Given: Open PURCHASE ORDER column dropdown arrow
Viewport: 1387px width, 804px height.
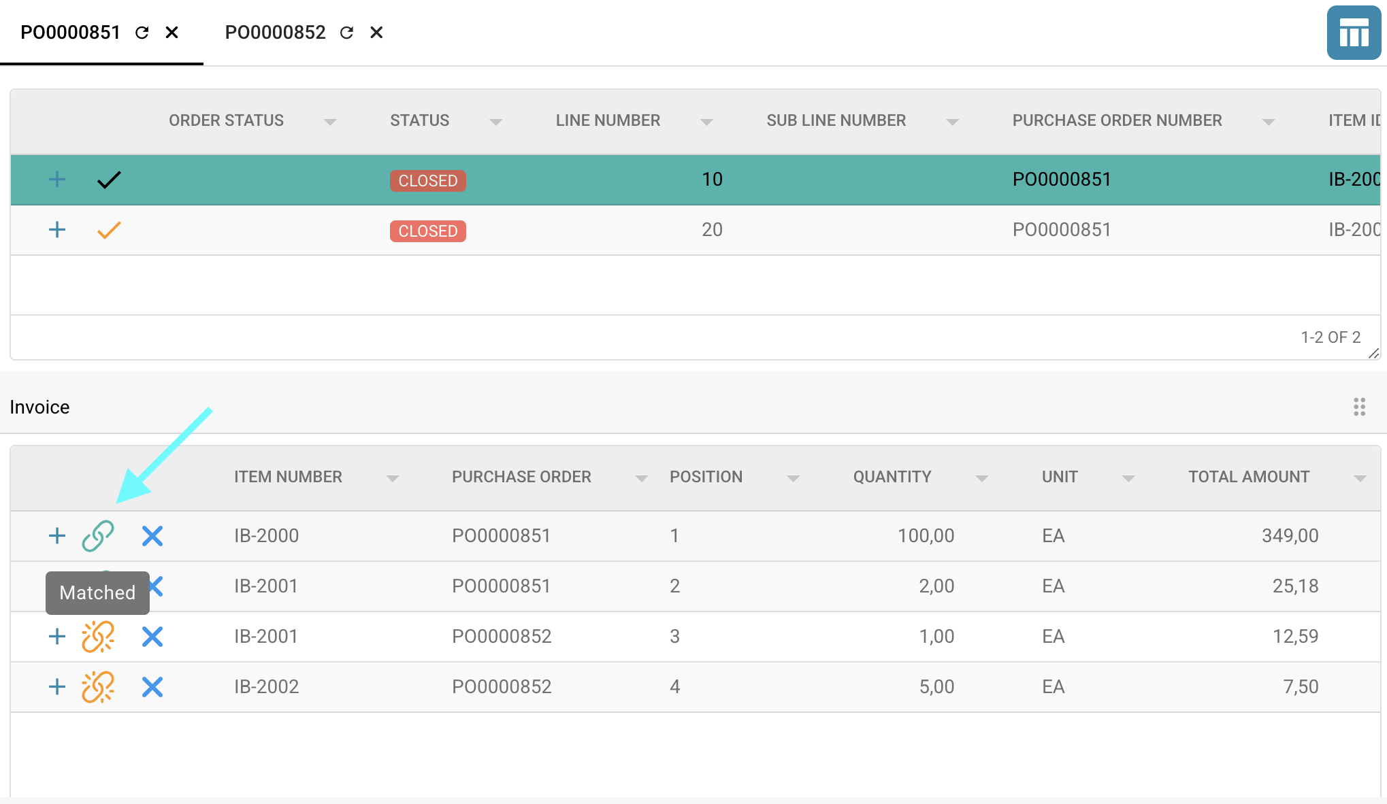Looking at the screenshot, I should pyautogui.click(x=641, y=478).
